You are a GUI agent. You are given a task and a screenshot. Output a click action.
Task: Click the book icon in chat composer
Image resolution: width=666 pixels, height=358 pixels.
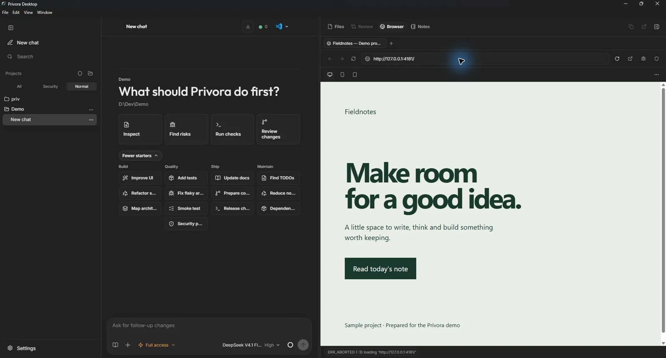coord(115,345)
